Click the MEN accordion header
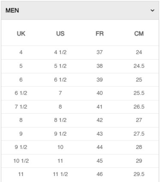160x182 pixels. tap(80, 10)
